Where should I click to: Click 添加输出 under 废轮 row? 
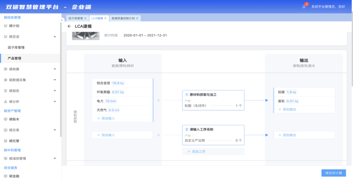pyautogui.click(x=287, y=110)
